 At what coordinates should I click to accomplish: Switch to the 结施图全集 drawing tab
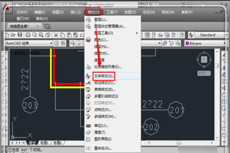coord(19,26)
